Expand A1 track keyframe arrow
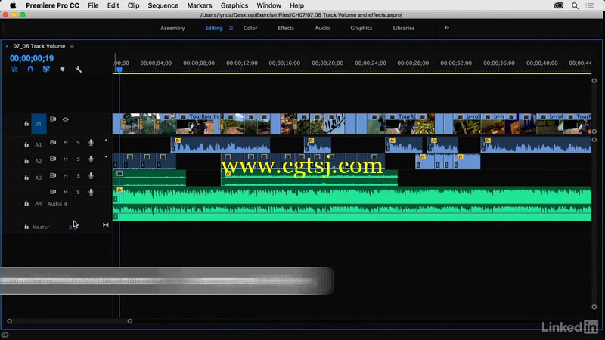The height and width of the screenshot is (340, 605). pos(106,141)
